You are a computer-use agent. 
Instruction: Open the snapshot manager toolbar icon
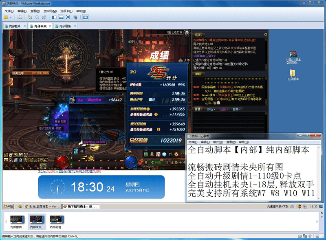(x=44, y=17)
